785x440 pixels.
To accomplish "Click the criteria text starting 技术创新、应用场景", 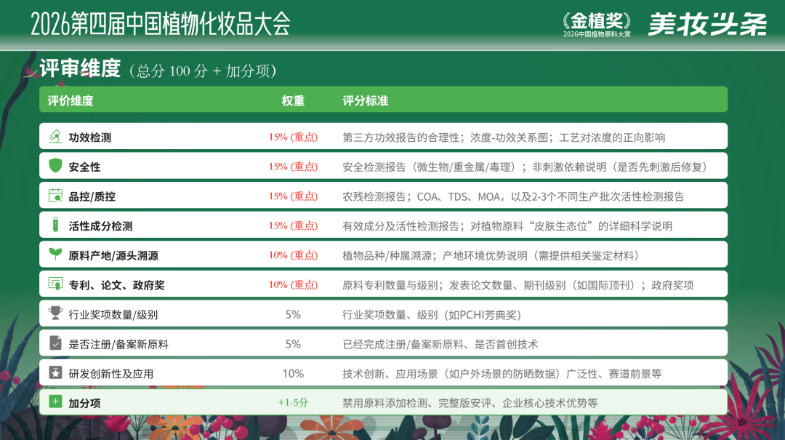I will pyautogui.click(x=502, y=375).
